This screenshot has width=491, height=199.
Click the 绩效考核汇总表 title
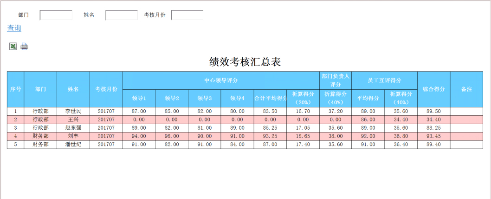[x=245, y=62]
